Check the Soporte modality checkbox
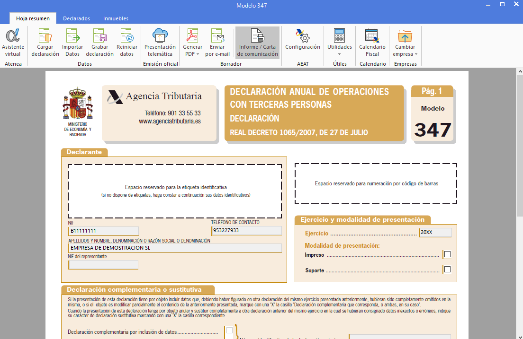The image size is (523, 339). click(447, 269)
